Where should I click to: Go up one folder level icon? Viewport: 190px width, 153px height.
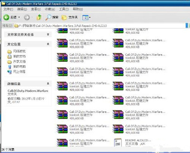click(x=39, y=18)
